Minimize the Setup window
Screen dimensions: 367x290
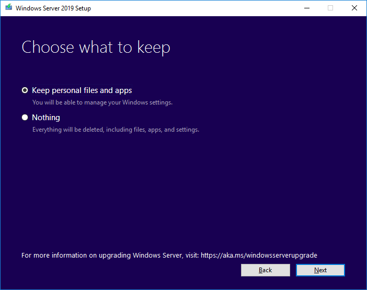[306, 8]
